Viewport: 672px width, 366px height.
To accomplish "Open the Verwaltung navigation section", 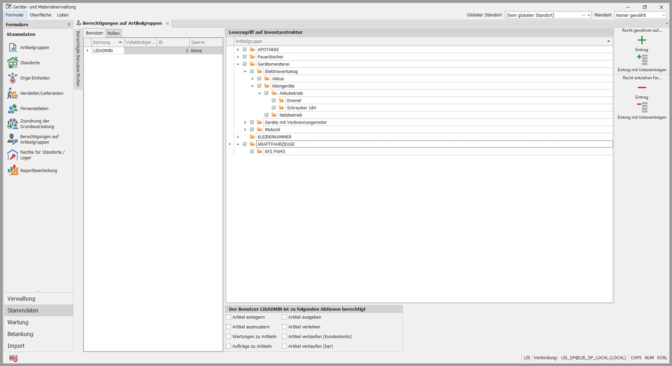I will [21, 299].
